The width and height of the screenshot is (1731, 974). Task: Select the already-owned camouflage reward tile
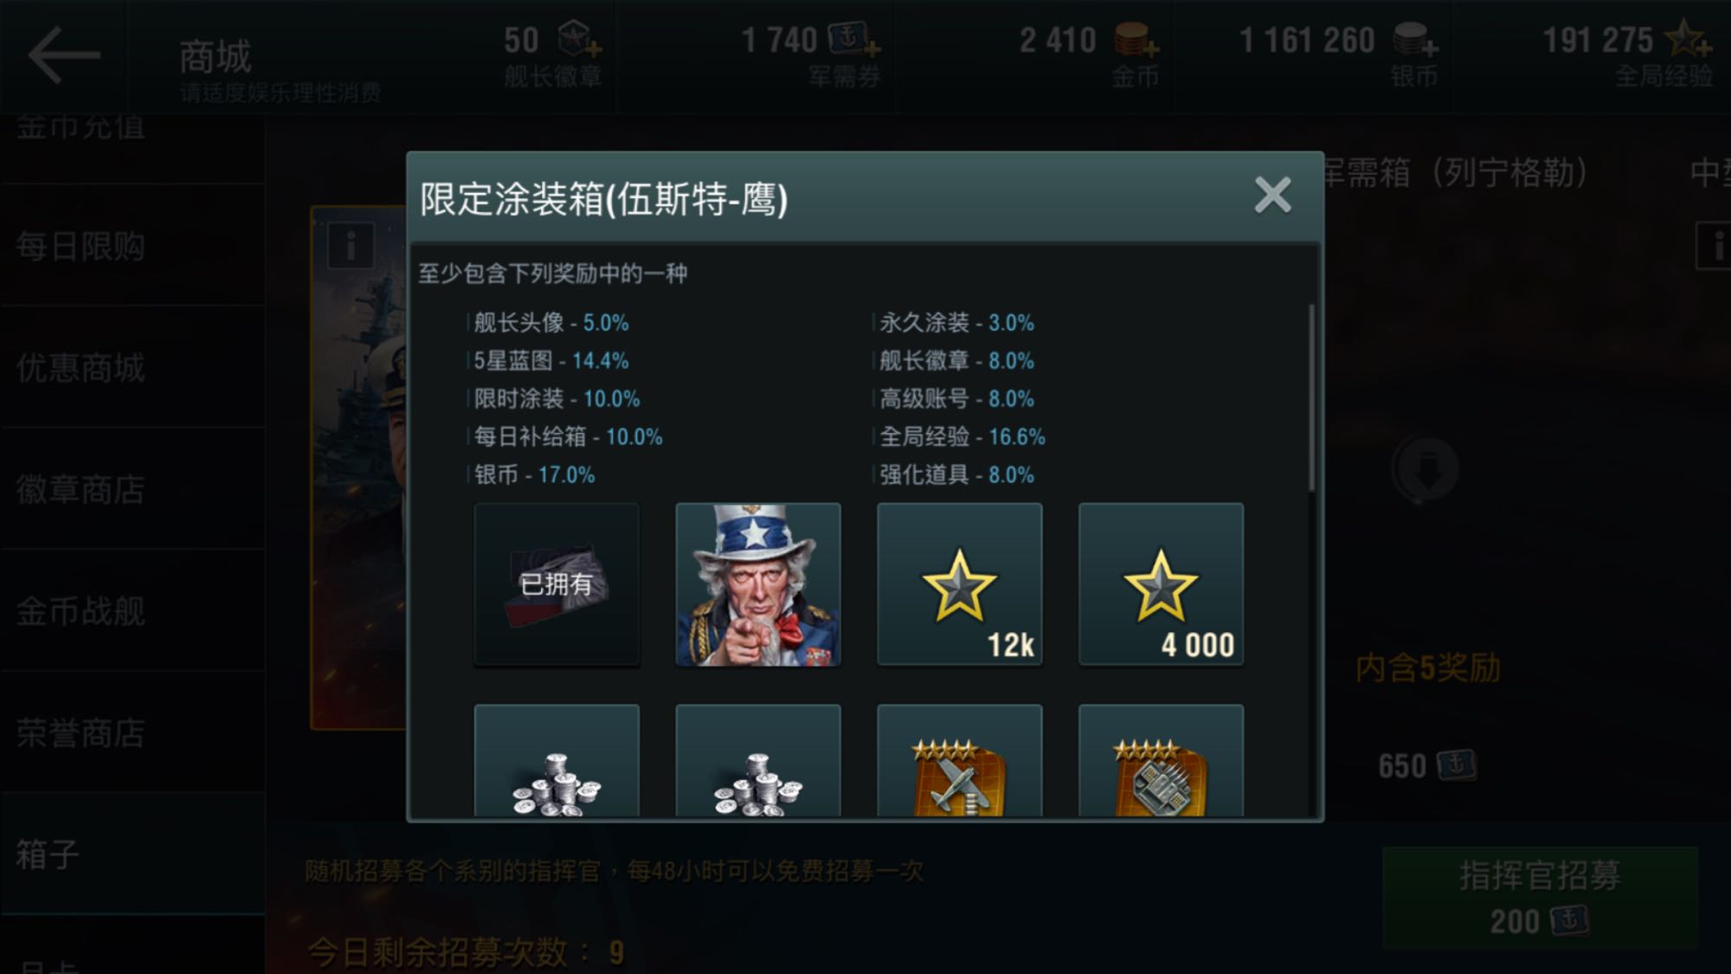[x=557, y=584]
